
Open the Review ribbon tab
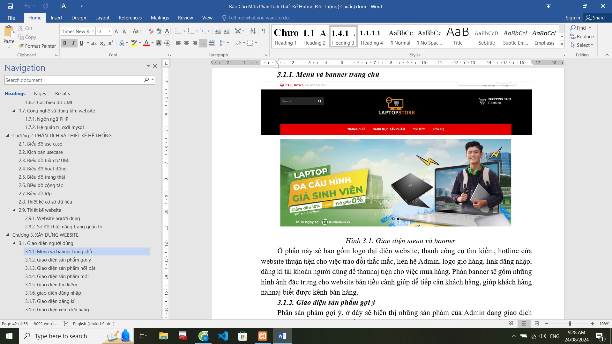click(185, 18)
